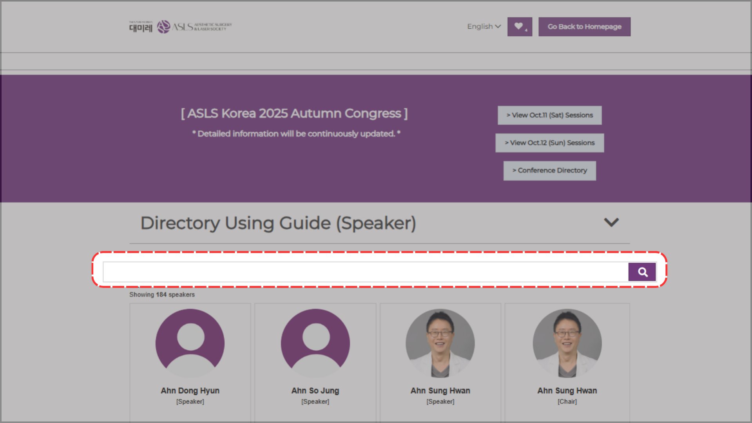Expand the Directory Using Guide chevron
752x423 pixels.
click(x=611, y=222)
